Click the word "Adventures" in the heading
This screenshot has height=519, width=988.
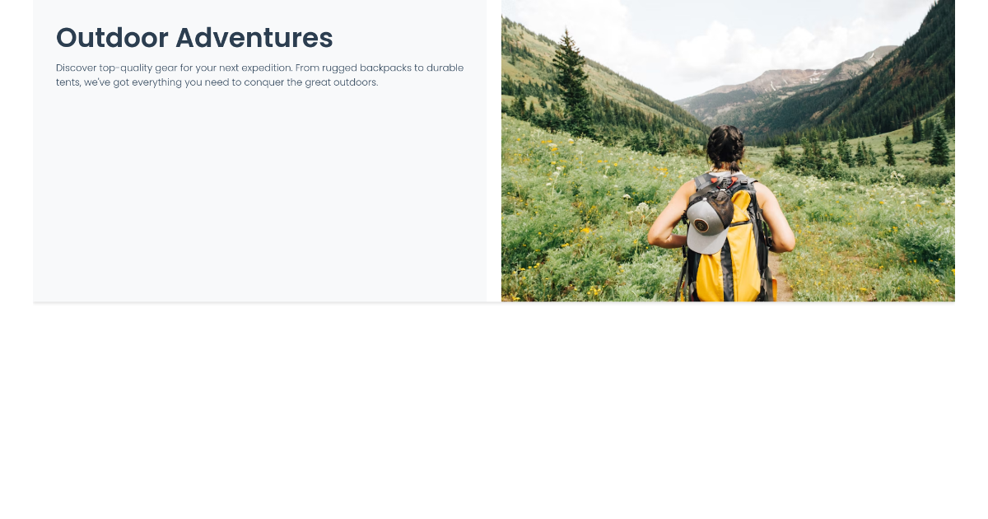tap(254, 38)
